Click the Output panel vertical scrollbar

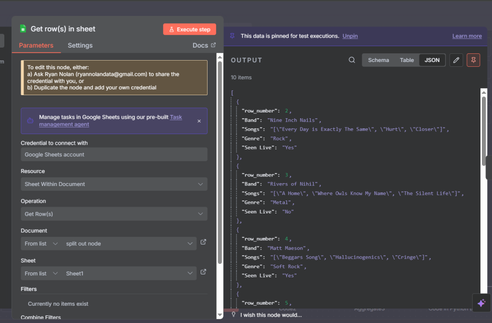click(484, 130)
